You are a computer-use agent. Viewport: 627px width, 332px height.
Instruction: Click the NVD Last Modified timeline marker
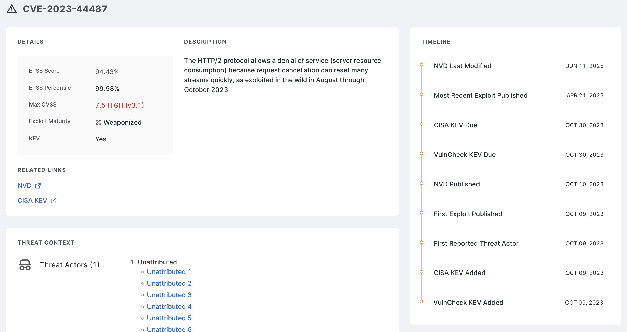[421, 65]
